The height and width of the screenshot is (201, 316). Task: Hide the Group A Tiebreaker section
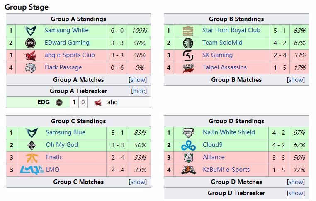click(x=139, y=91)
